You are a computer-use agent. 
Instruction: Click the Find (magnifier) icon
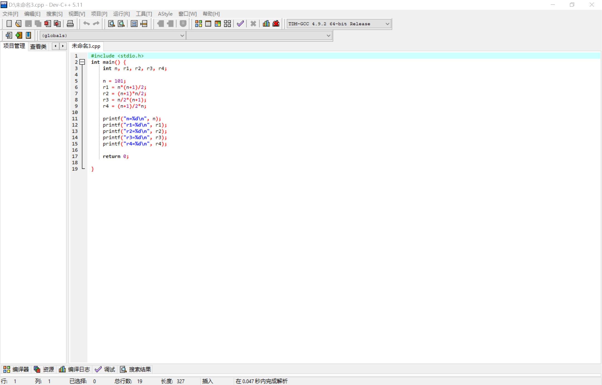point(111,24)
